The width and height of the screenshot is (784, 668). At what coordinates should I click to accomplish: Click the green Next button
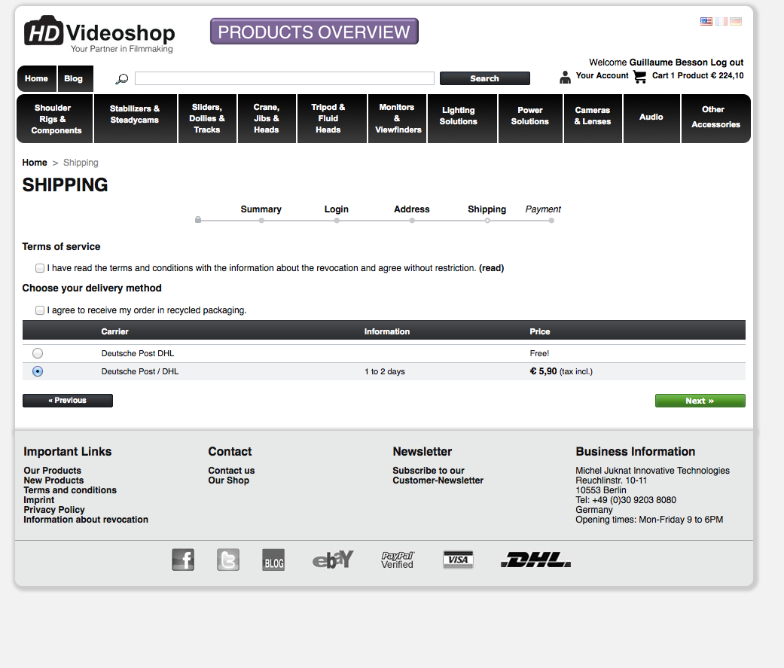700,401
